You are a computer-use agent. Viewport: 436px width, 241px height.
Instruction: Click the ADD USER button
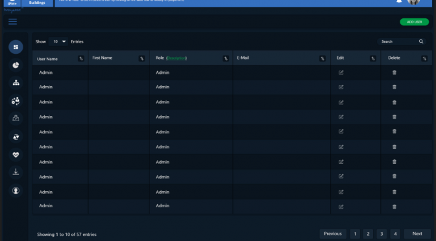pyautogui.click(x=415, y=22)
